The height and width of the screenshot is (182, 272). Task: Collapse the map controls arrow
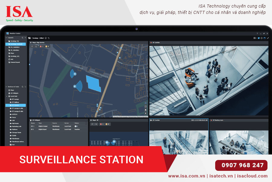[x=146, y=113]
